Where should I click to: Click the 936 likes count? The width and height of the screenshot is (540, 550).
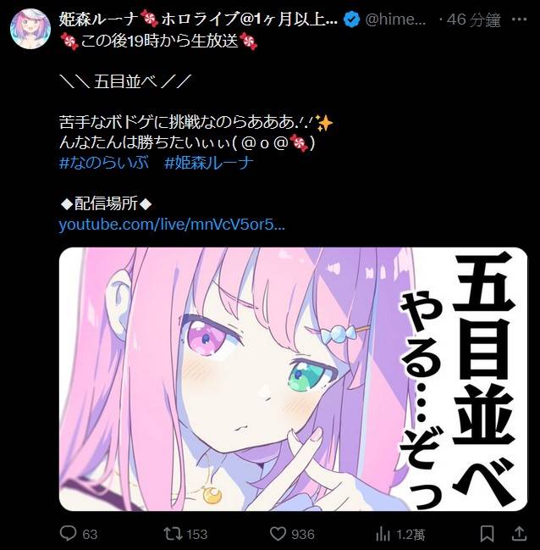coord(303,534)
